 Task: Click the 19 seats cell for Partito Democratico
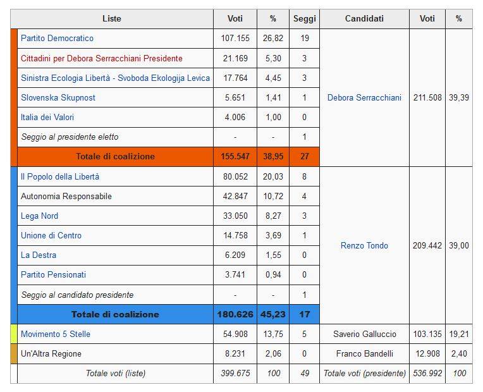(x=304, y=38)
